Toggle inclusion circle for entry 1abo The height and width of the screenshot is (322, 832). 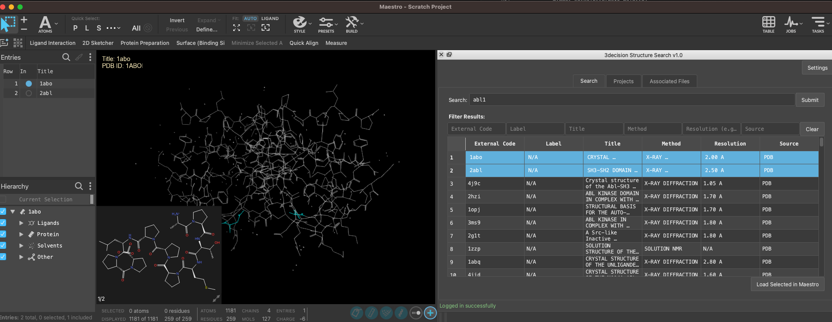tap(29, 83)
